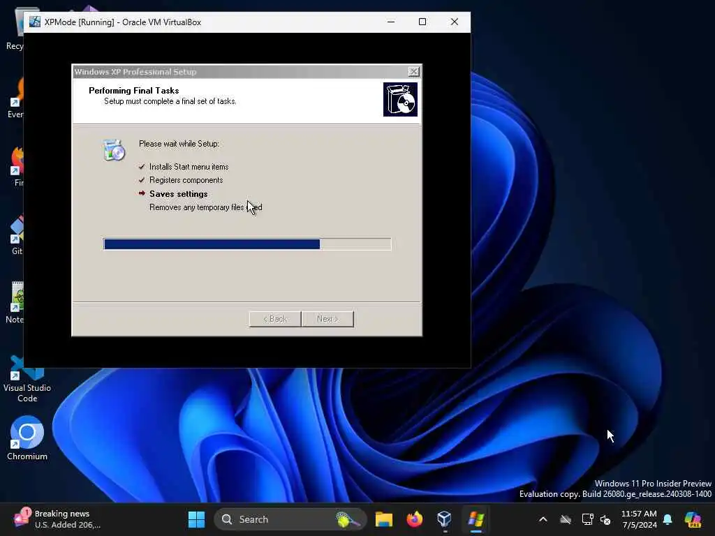Viewport: 715px width, 536px height.
Task: Click the network tray icon
Action: coord(587,519)
